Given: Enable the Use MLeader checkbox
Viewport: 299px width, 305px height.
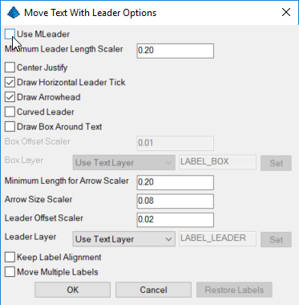Looking at the screenshot, I should coord(10,35).
